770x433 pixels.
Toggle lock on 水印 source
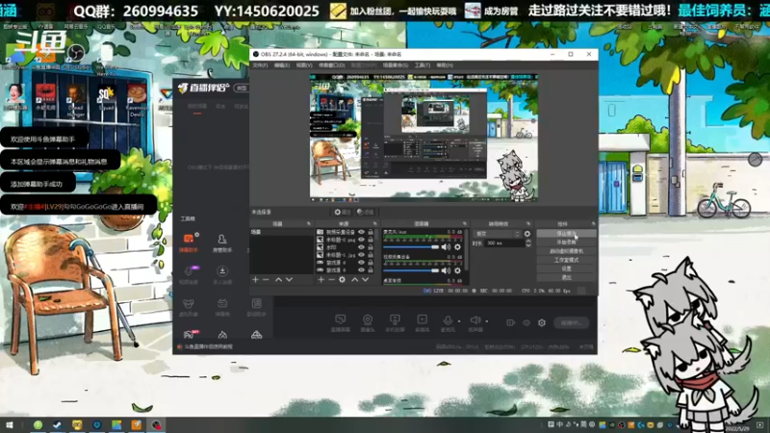coord(371,247)
